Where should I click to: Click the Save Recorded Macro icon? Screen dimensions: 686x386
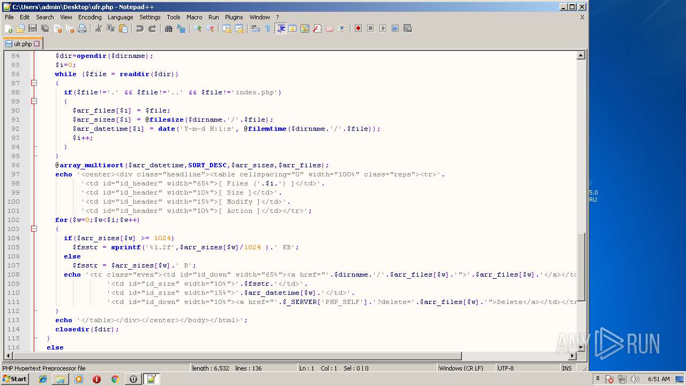pos(407,28)
